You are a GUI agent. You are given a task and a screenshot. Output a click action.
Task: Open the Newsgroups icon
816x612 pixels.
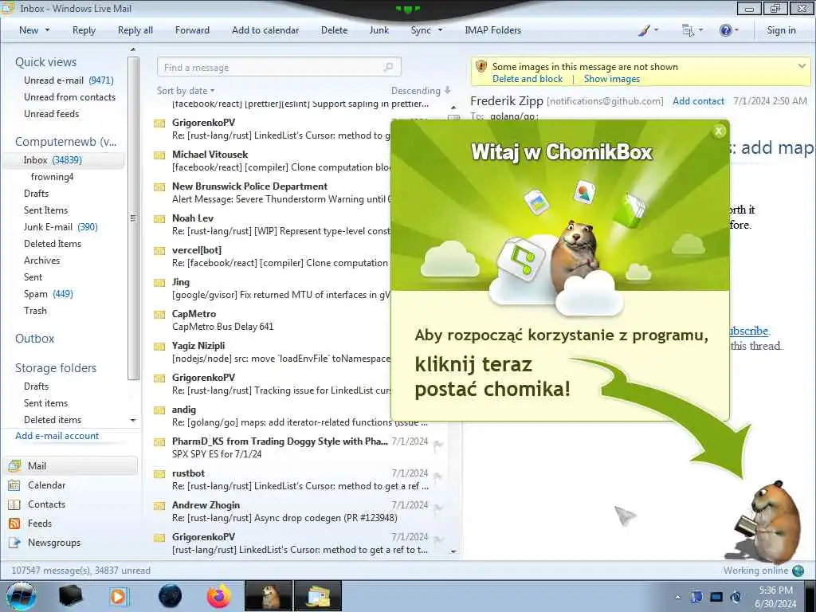(14, 543)
